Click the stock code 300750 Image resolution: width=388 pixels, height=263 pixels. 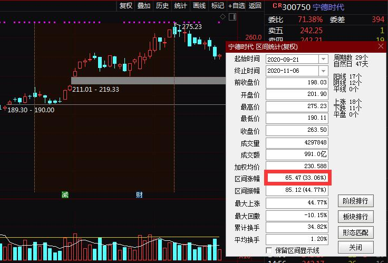click(x=296, y=7)
